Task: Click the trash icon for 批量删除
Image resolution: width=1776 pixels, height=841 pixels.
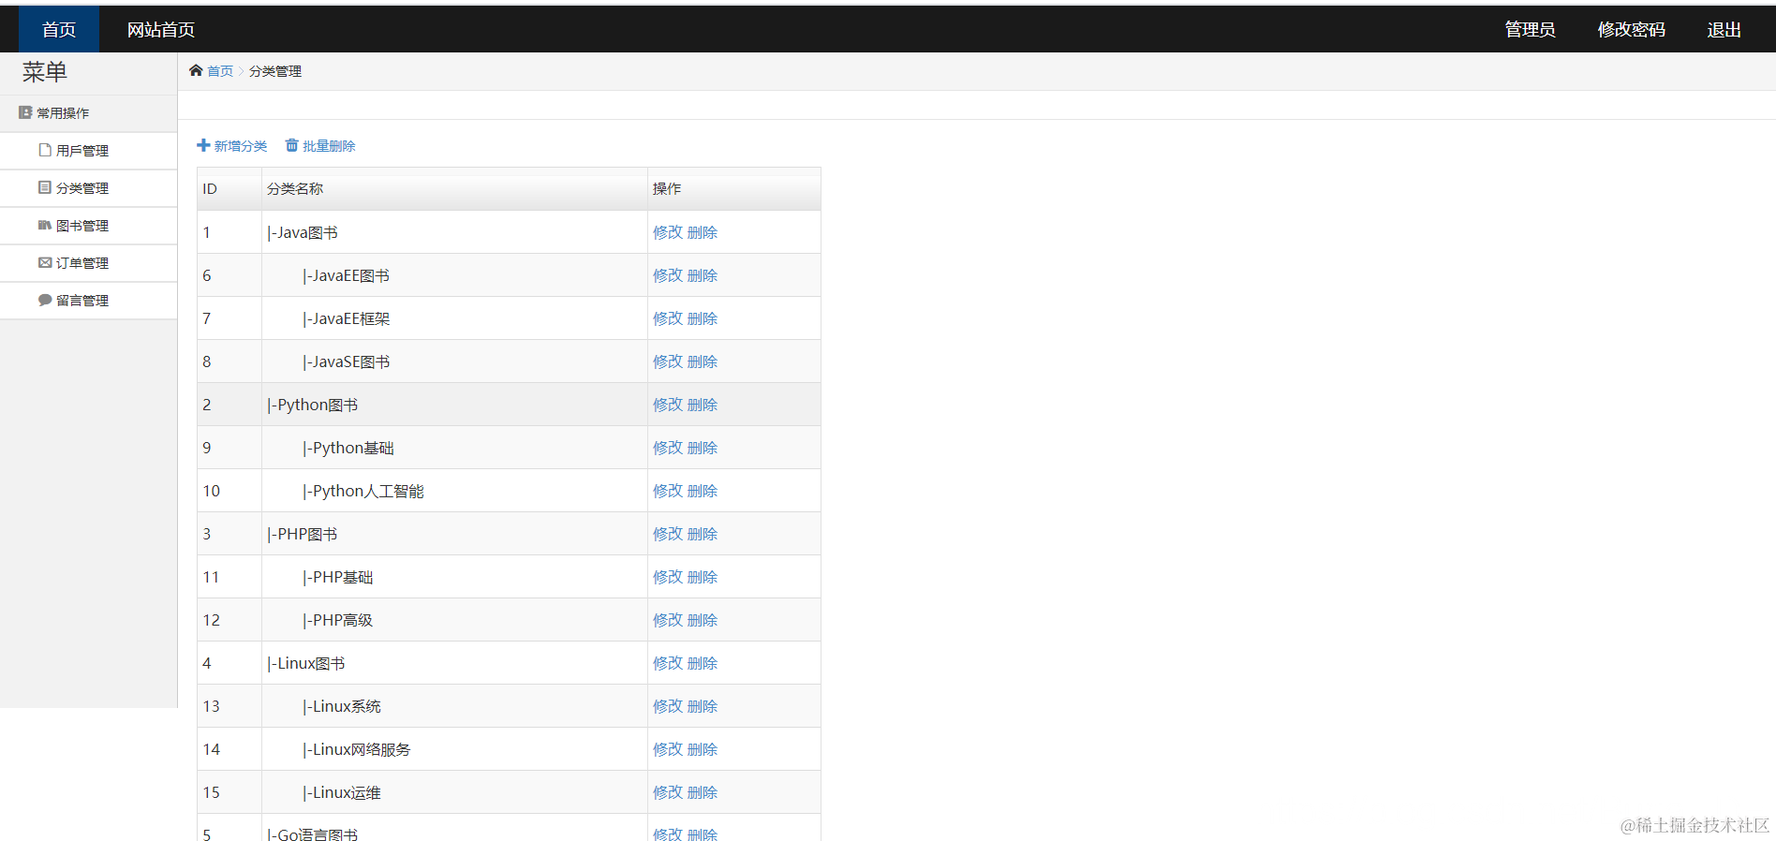Action: (x=292, y=145)
